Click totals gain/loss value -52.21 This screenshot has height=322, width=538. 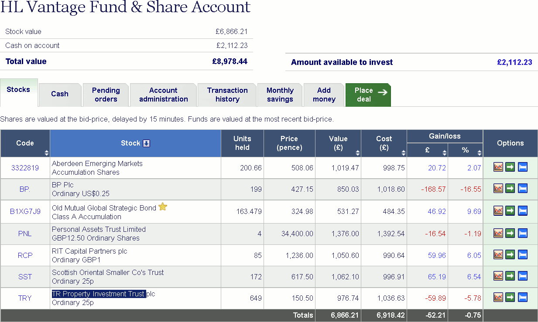point(435,315)
